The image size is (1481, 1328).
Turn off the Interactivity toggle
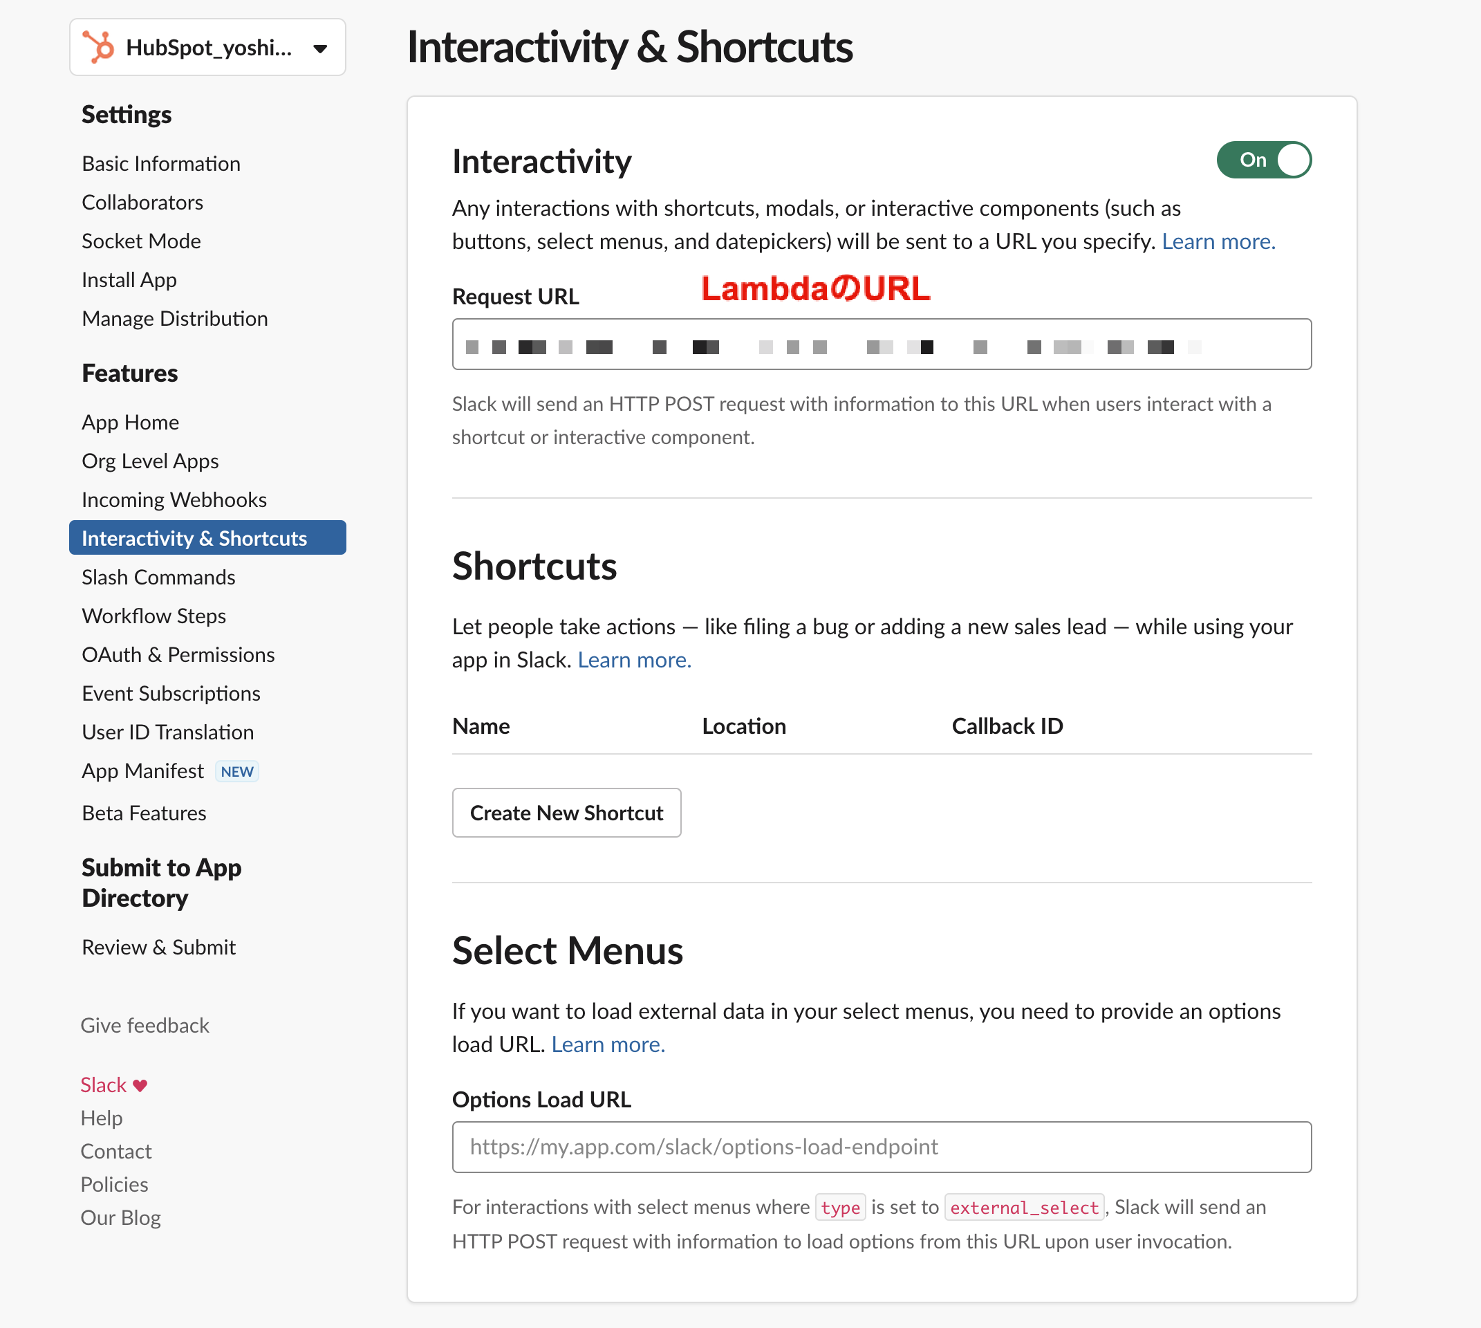coord(1264,160)
